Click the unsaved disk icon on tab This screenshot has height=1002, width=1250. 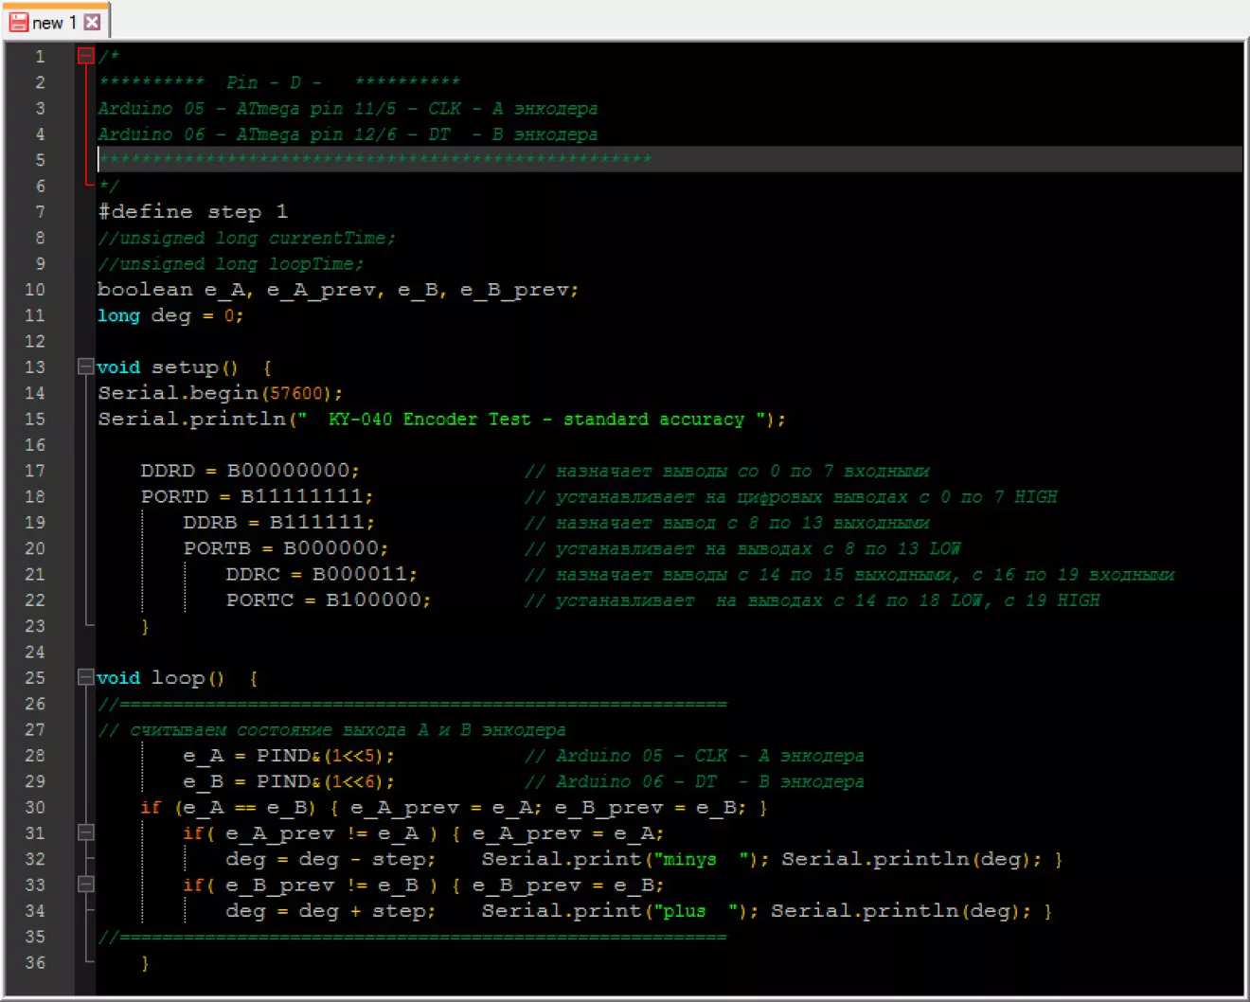tap(19, 22)
